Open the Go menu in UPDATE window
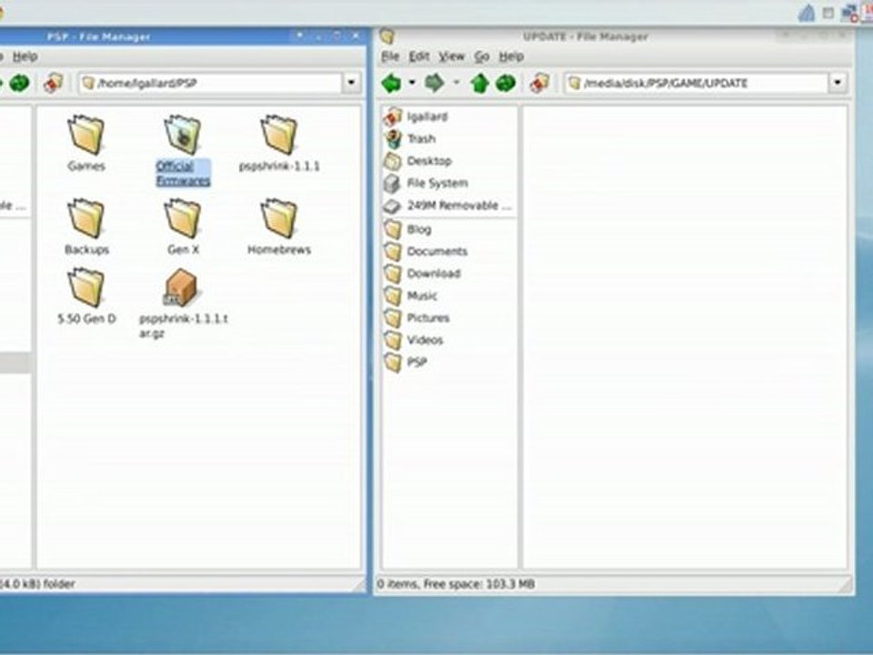 point(482,56)
